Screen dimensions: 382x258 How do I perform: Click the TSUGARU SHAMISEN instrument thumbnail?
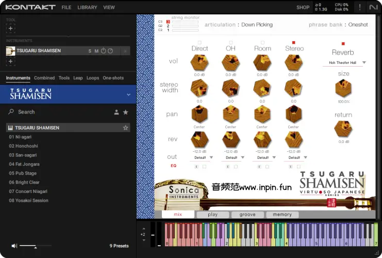click(10, 51)
